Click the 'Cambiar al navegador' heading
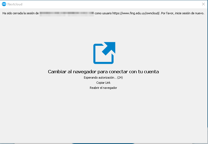The width and height of the screenshot is (208, 144). coord(103,72)
